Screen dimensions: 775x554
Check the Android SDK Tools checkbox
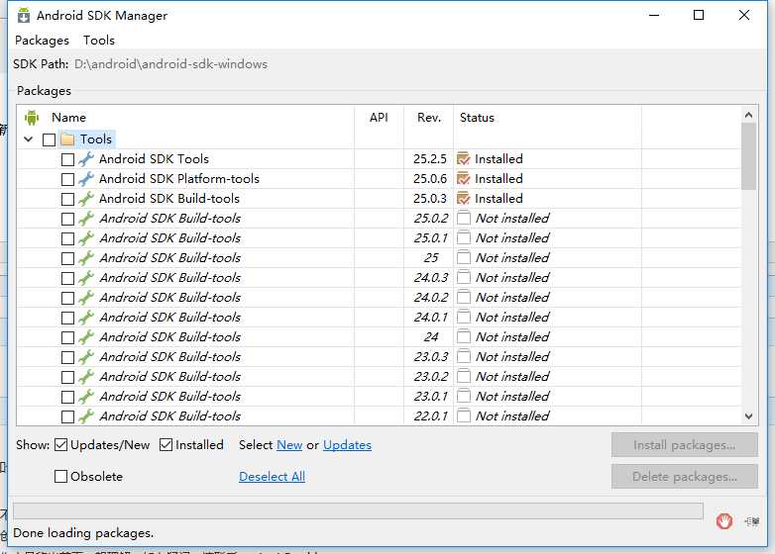pyautogui.click(x=67, y=160)
